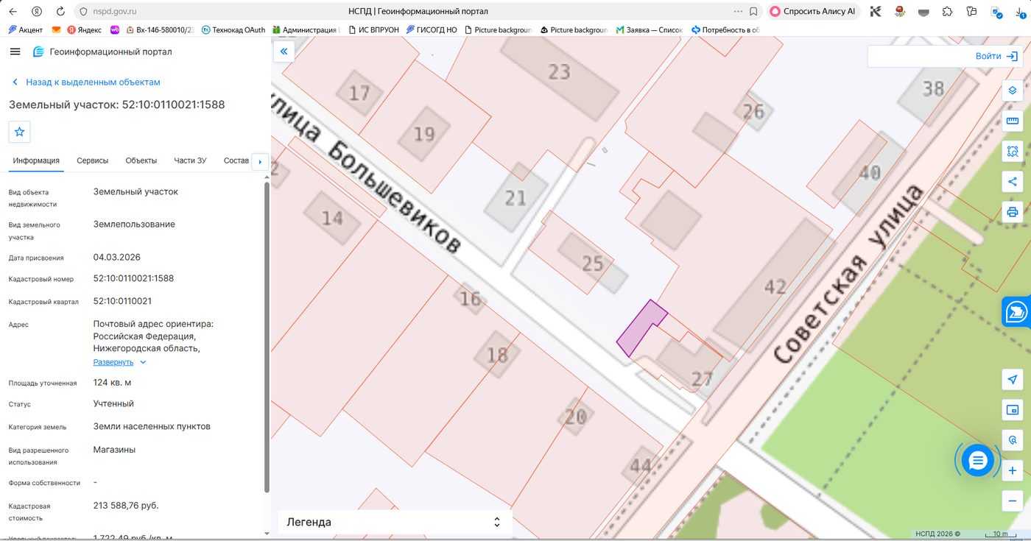This screenshot has height=541, width=1031.
Task: Open the browser extensions puzzle icon
Action: click(x=947, y=12)
